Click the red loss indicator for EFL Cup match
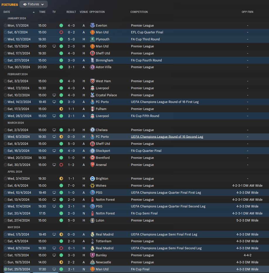 click(61, 32)
